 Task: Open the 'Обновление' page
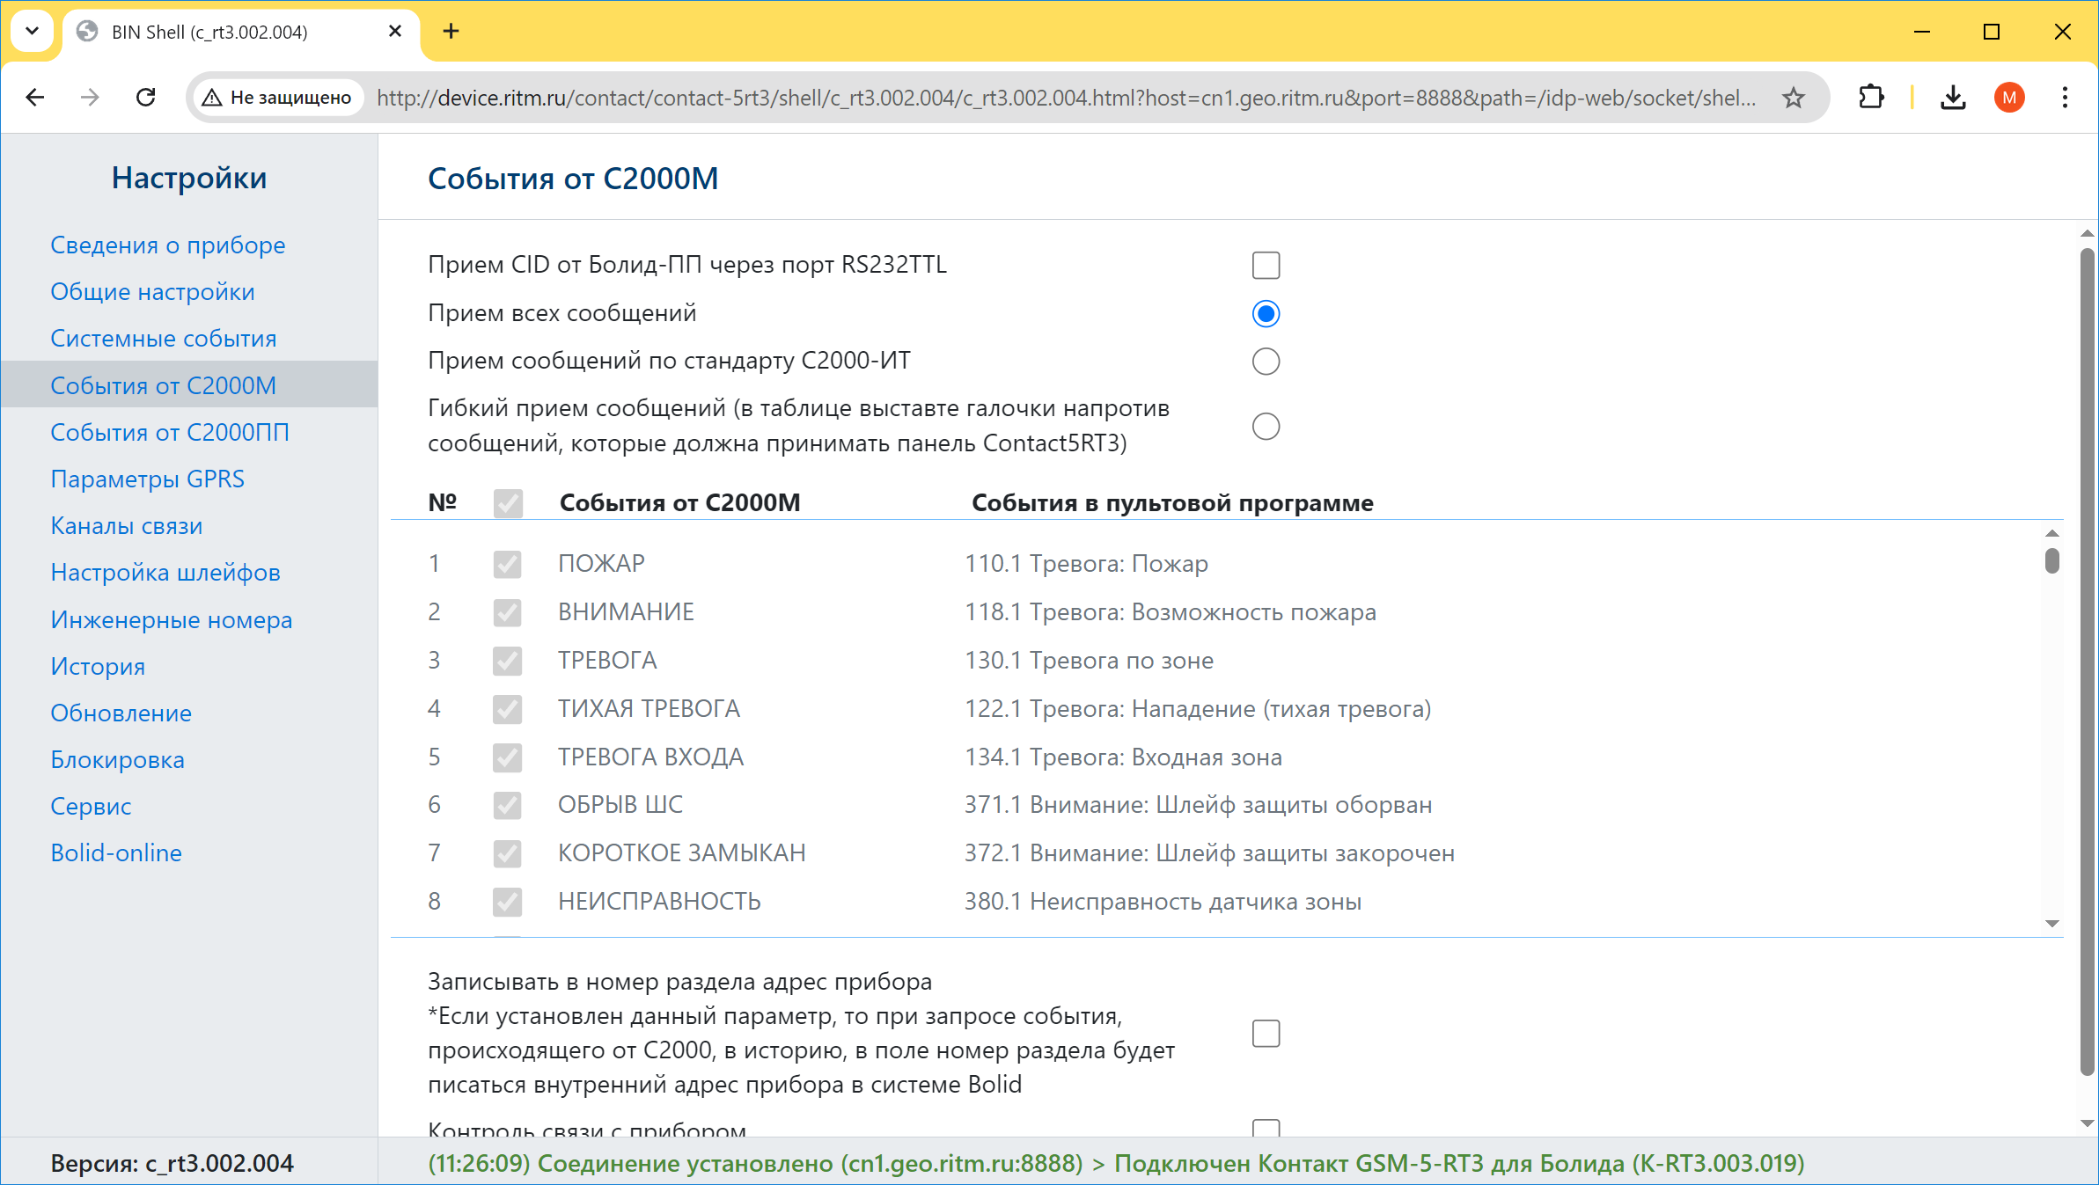pyautogui.click(x=121, y=713)
